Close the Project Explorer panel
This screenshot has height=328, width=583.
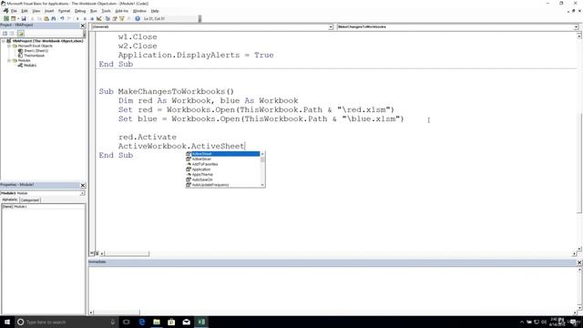(83, 26)
